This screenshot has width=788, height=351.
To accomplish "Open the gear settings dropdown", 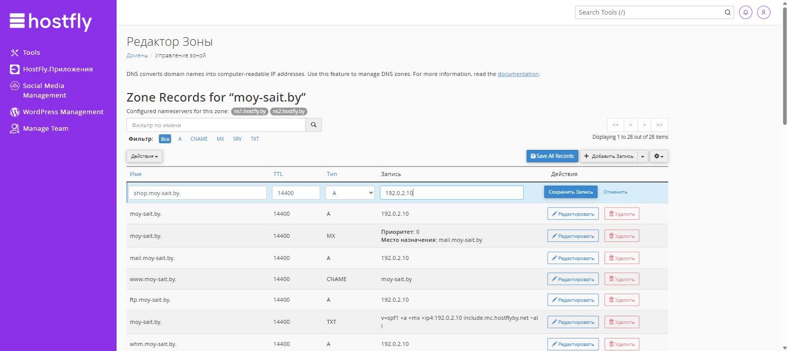I will point(659,156).
